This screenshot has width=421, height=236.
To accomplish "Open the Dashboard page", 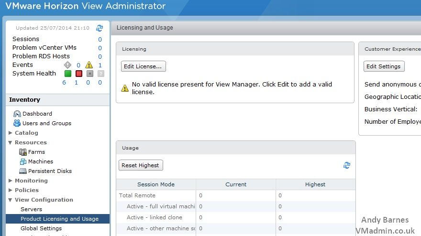I will pyautogui.click(x=37, y=114).
